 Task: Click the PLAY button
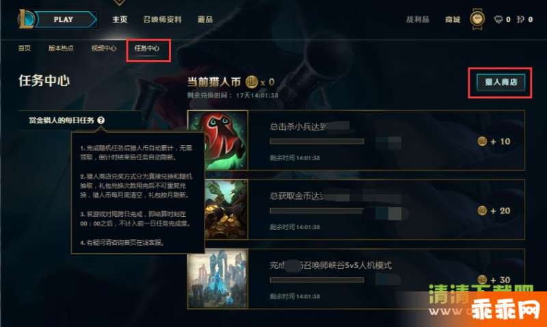[65, 20]
